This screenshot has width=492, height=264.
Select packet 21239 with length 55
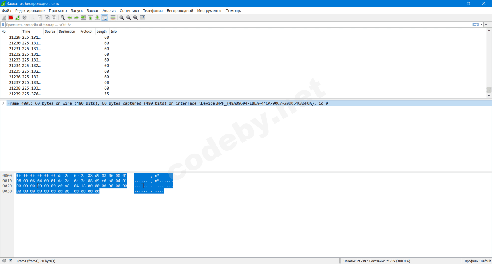coord(243,94)
